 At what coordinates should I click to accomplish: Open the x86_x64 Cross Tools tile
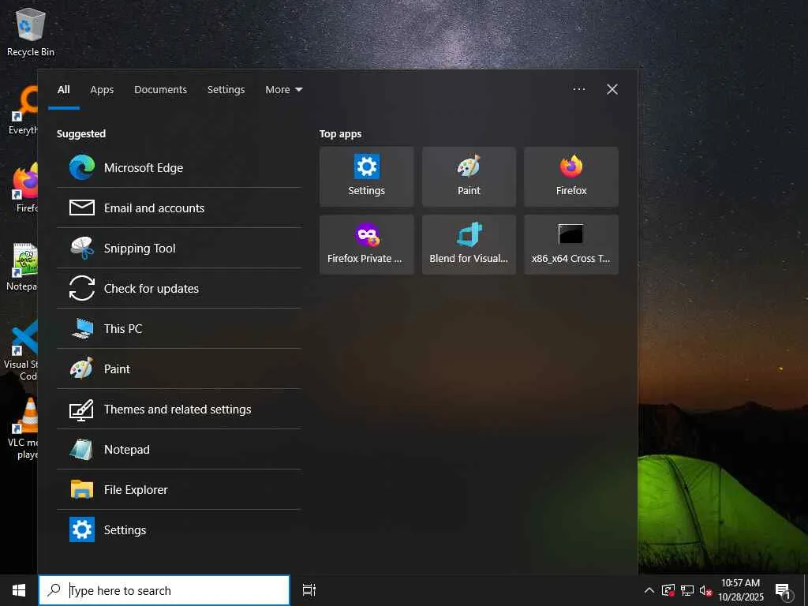tap(571, 245)
